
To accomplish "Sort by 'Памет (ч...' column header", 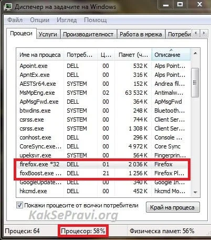I will click(133, 55).
